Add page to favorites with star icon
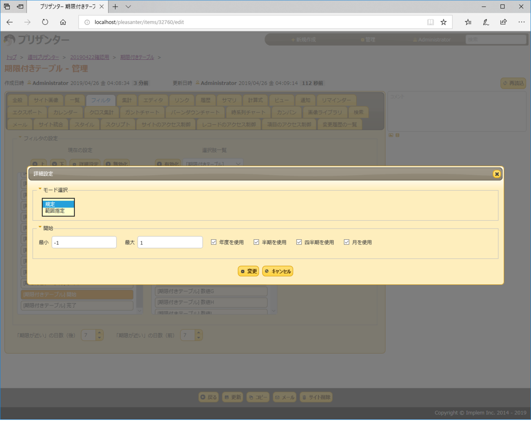The height and width of the screenshot is (421, 531). click(443, 22)
